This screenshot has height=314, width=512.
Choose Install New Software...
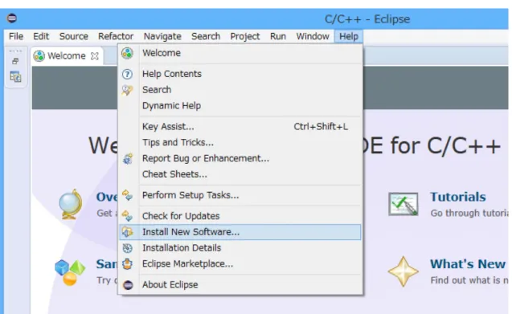click(240, 232)
